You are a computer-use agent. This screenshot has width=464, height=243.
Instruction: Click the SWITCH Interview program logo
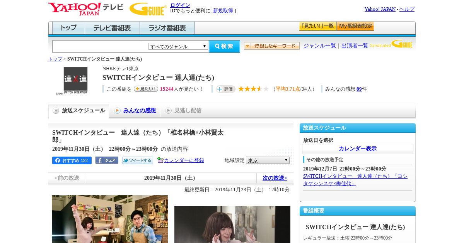pos(75,81)
